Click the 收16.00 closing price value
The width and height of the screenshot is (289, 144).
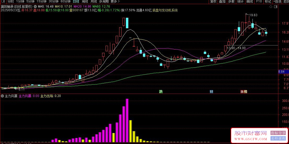pos(63,10)
